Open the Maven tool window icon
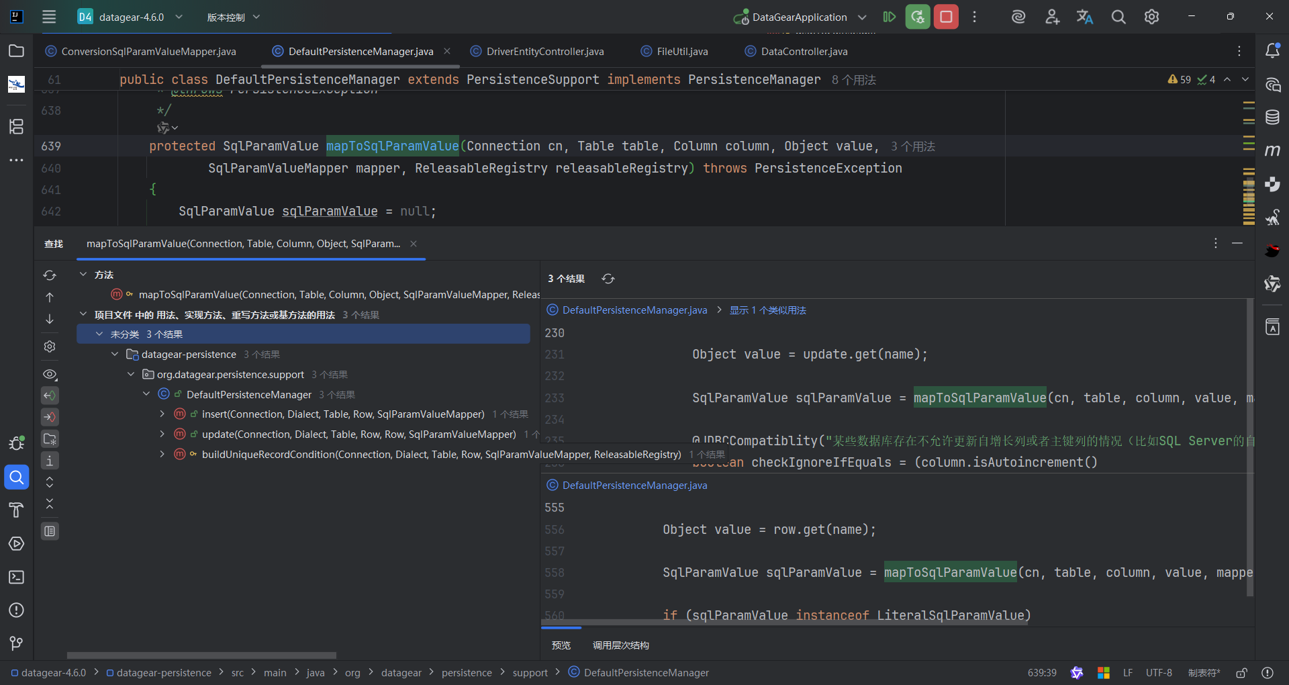 (x=1272, y=150)
